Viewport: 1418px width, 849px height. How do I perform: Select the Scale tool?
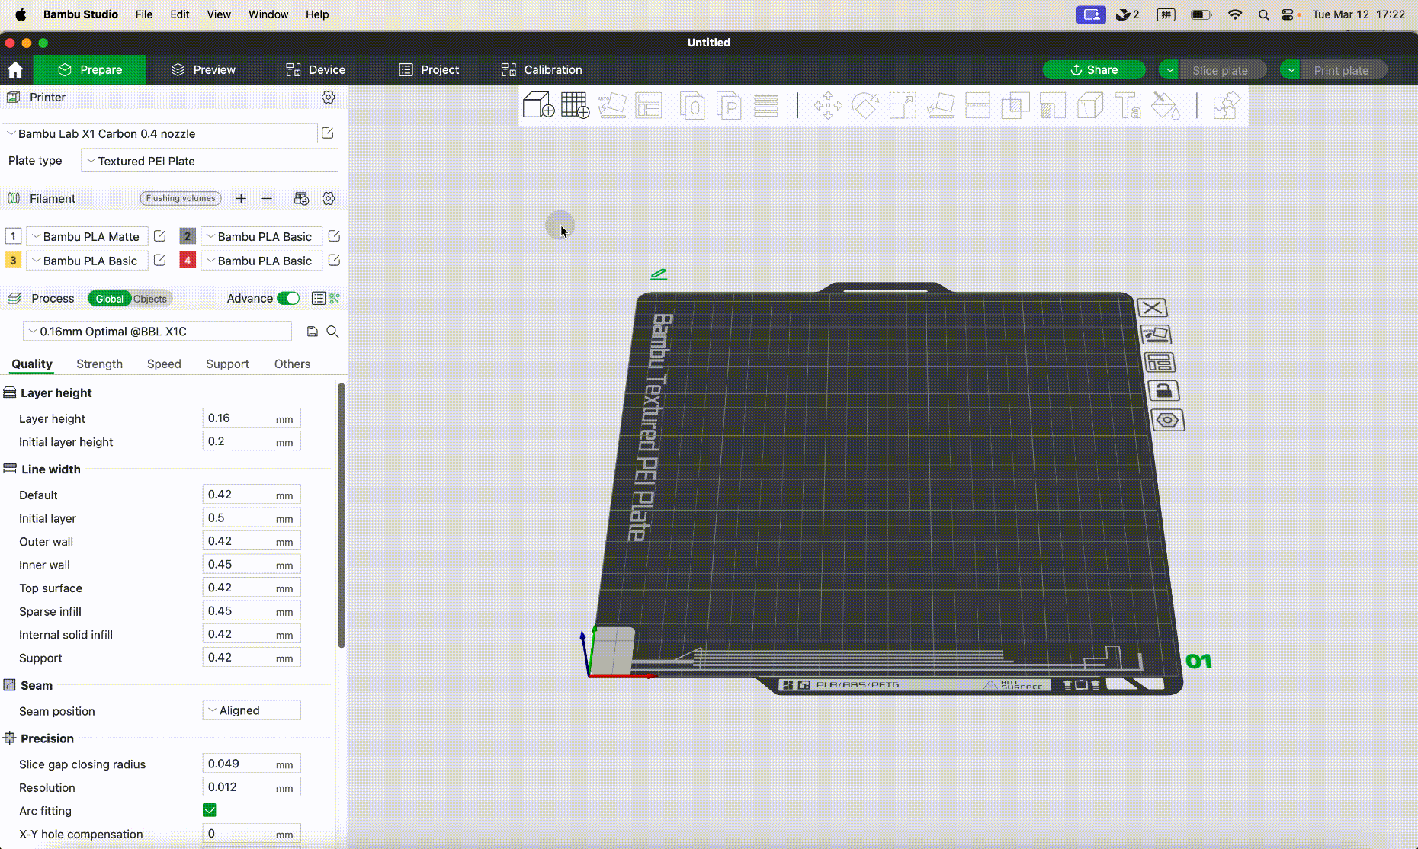[903, 105]
